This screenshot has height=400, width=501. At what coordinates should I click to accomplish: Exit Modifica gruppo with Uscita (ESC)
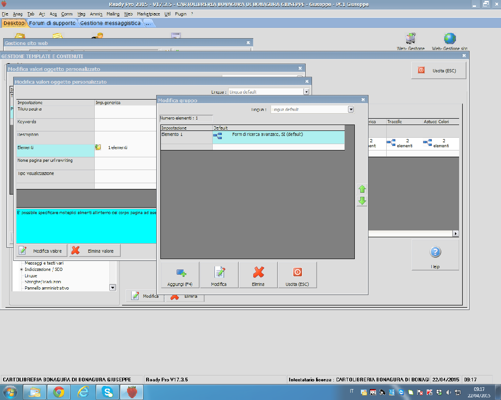297,275
